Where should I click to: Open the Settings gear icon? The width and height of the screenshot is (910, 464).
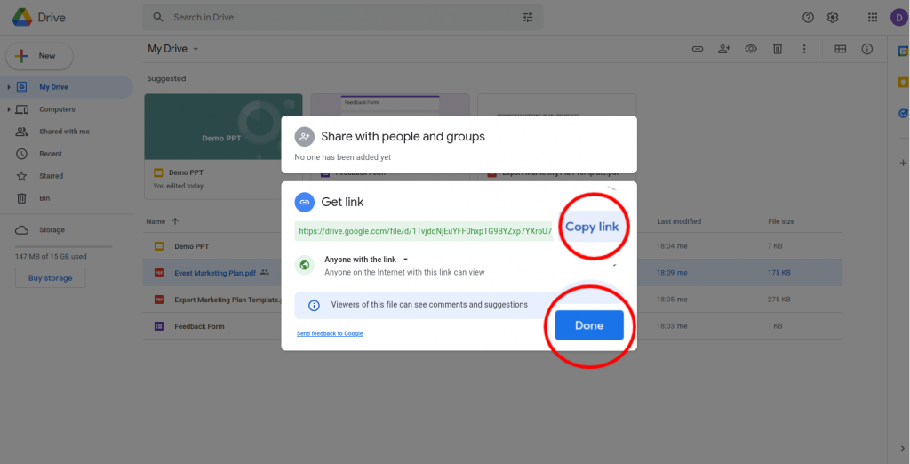coord(833,17)
